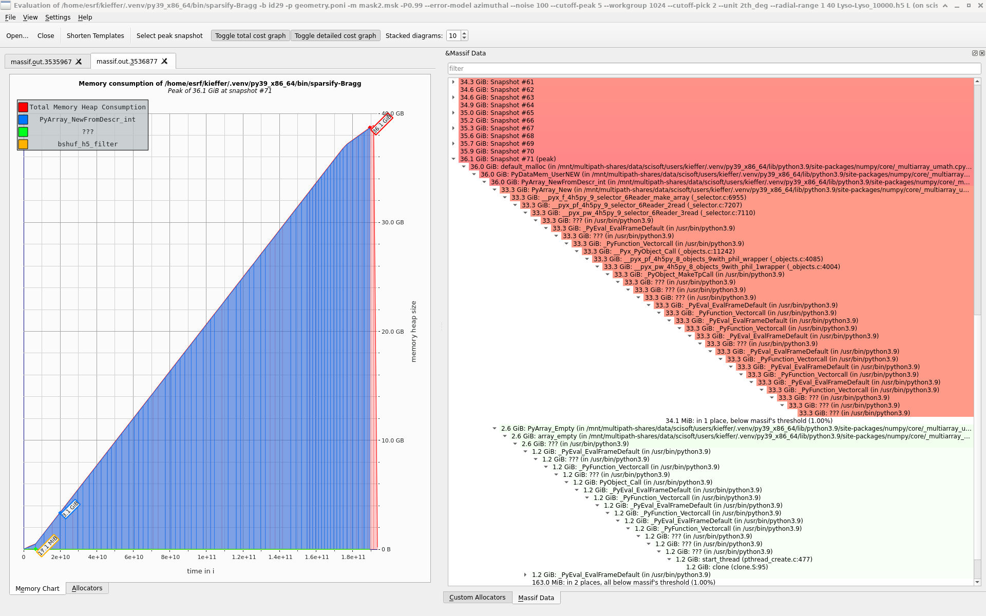Click the green ??? legend swatch
Screen dimensions: 986x616
click(23, 131)
